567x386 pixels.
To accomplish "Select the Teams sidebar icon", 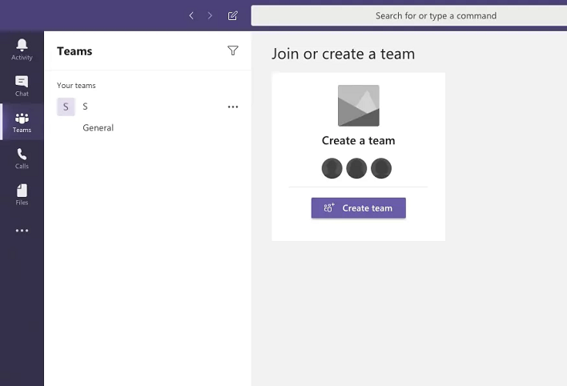I will (22, 122).
